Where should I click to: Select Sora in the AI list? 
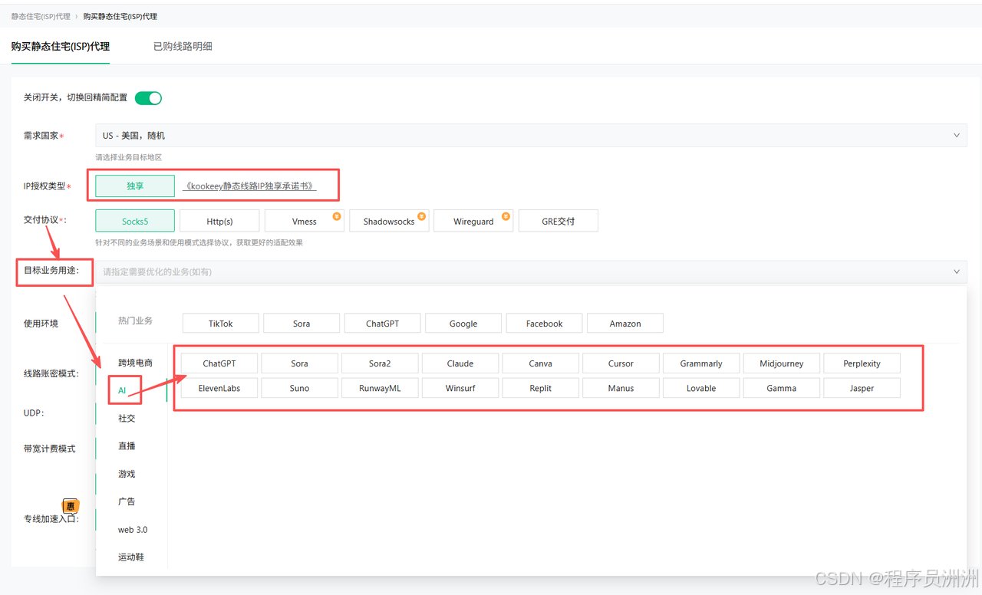tap(300, 363)
